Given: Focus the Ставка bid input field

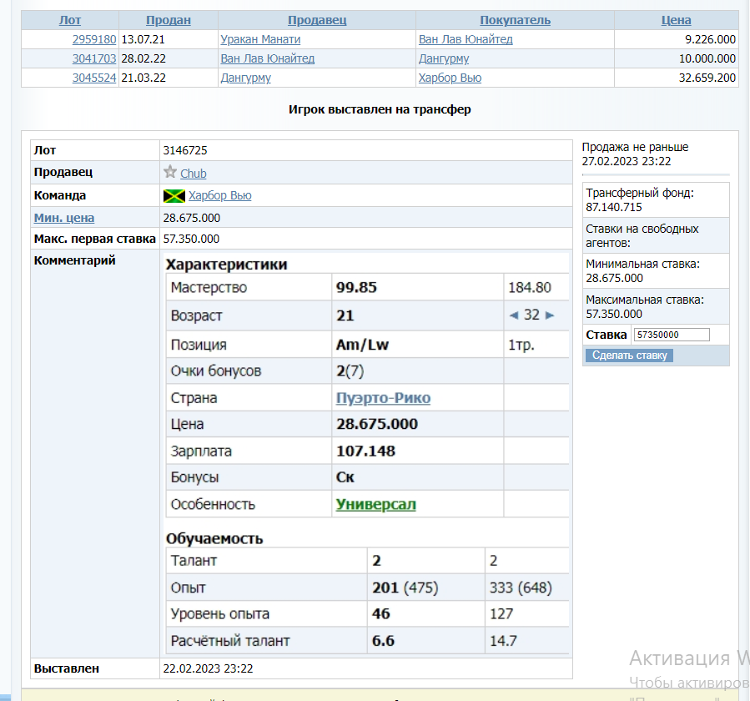Looking at the screenshot, I should click(671, 335).
